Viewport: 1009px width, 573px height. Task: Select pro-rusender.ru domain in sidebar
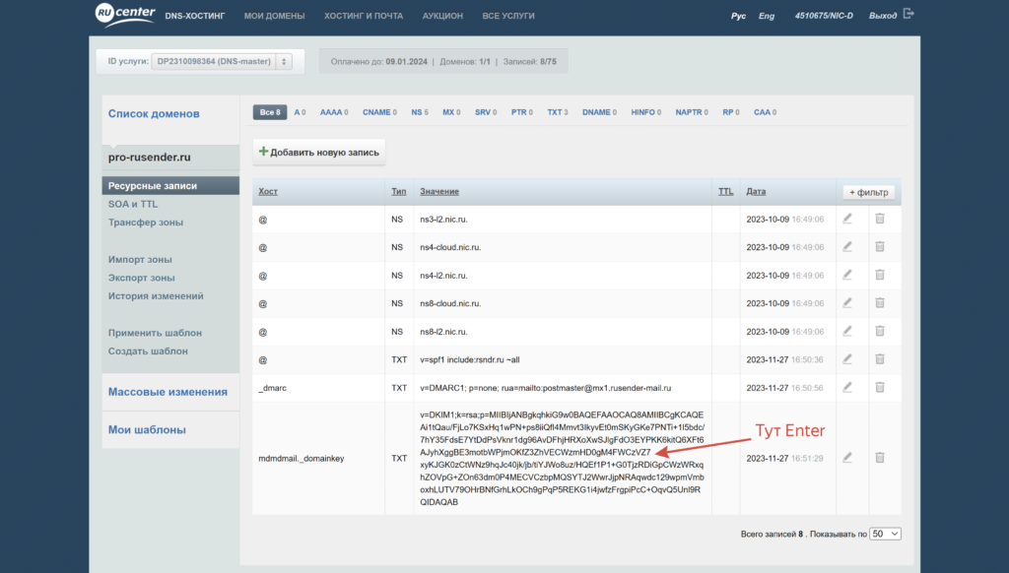coord(150,157)
